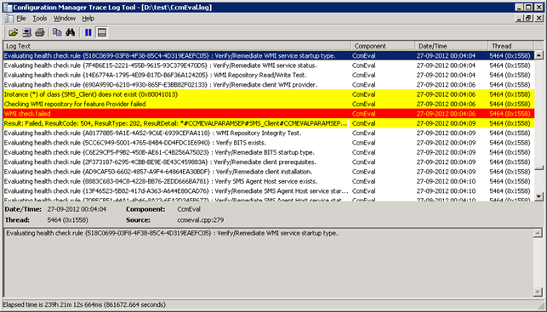The width and height of the screenshot is (547, 312).
Task: Select the 'Verify/Remediate BITS startup type' row
Action: point(269,152)
